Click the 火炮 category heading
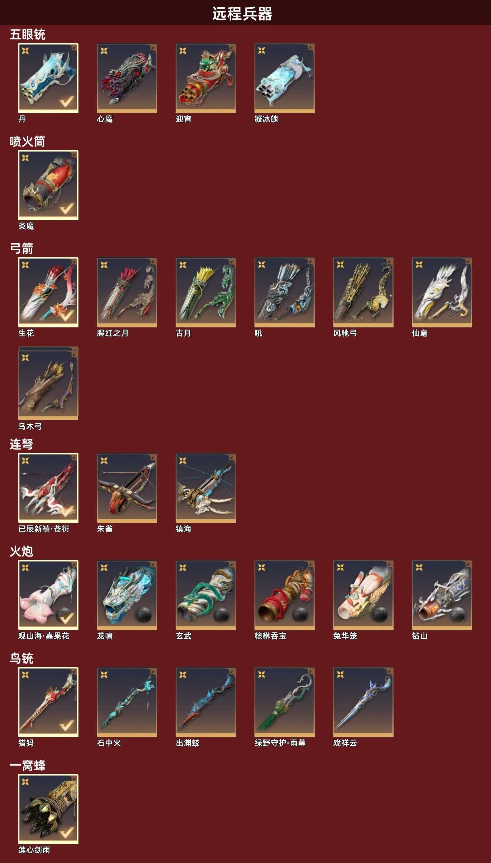The width and height of the screenshot is (491, 863). tap(21, 551)
